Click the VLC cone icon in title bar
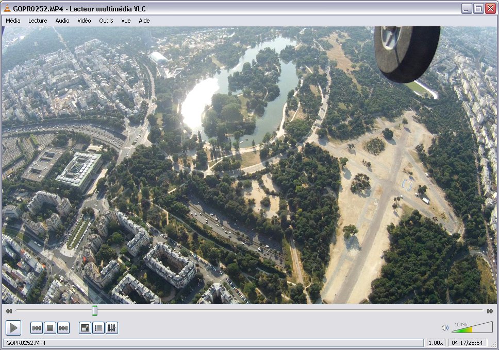The height and width of the screenshot is (350, 499). [x=7, y=8]
